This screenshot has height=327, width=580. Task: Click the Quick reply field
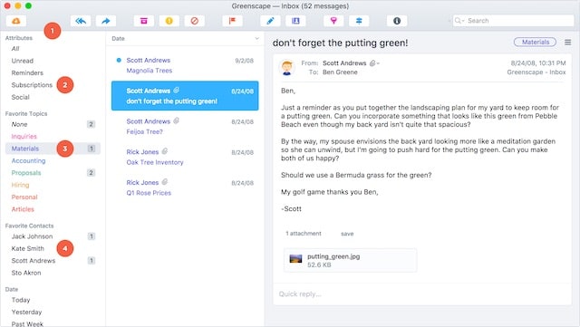click(x=422, y=294)
